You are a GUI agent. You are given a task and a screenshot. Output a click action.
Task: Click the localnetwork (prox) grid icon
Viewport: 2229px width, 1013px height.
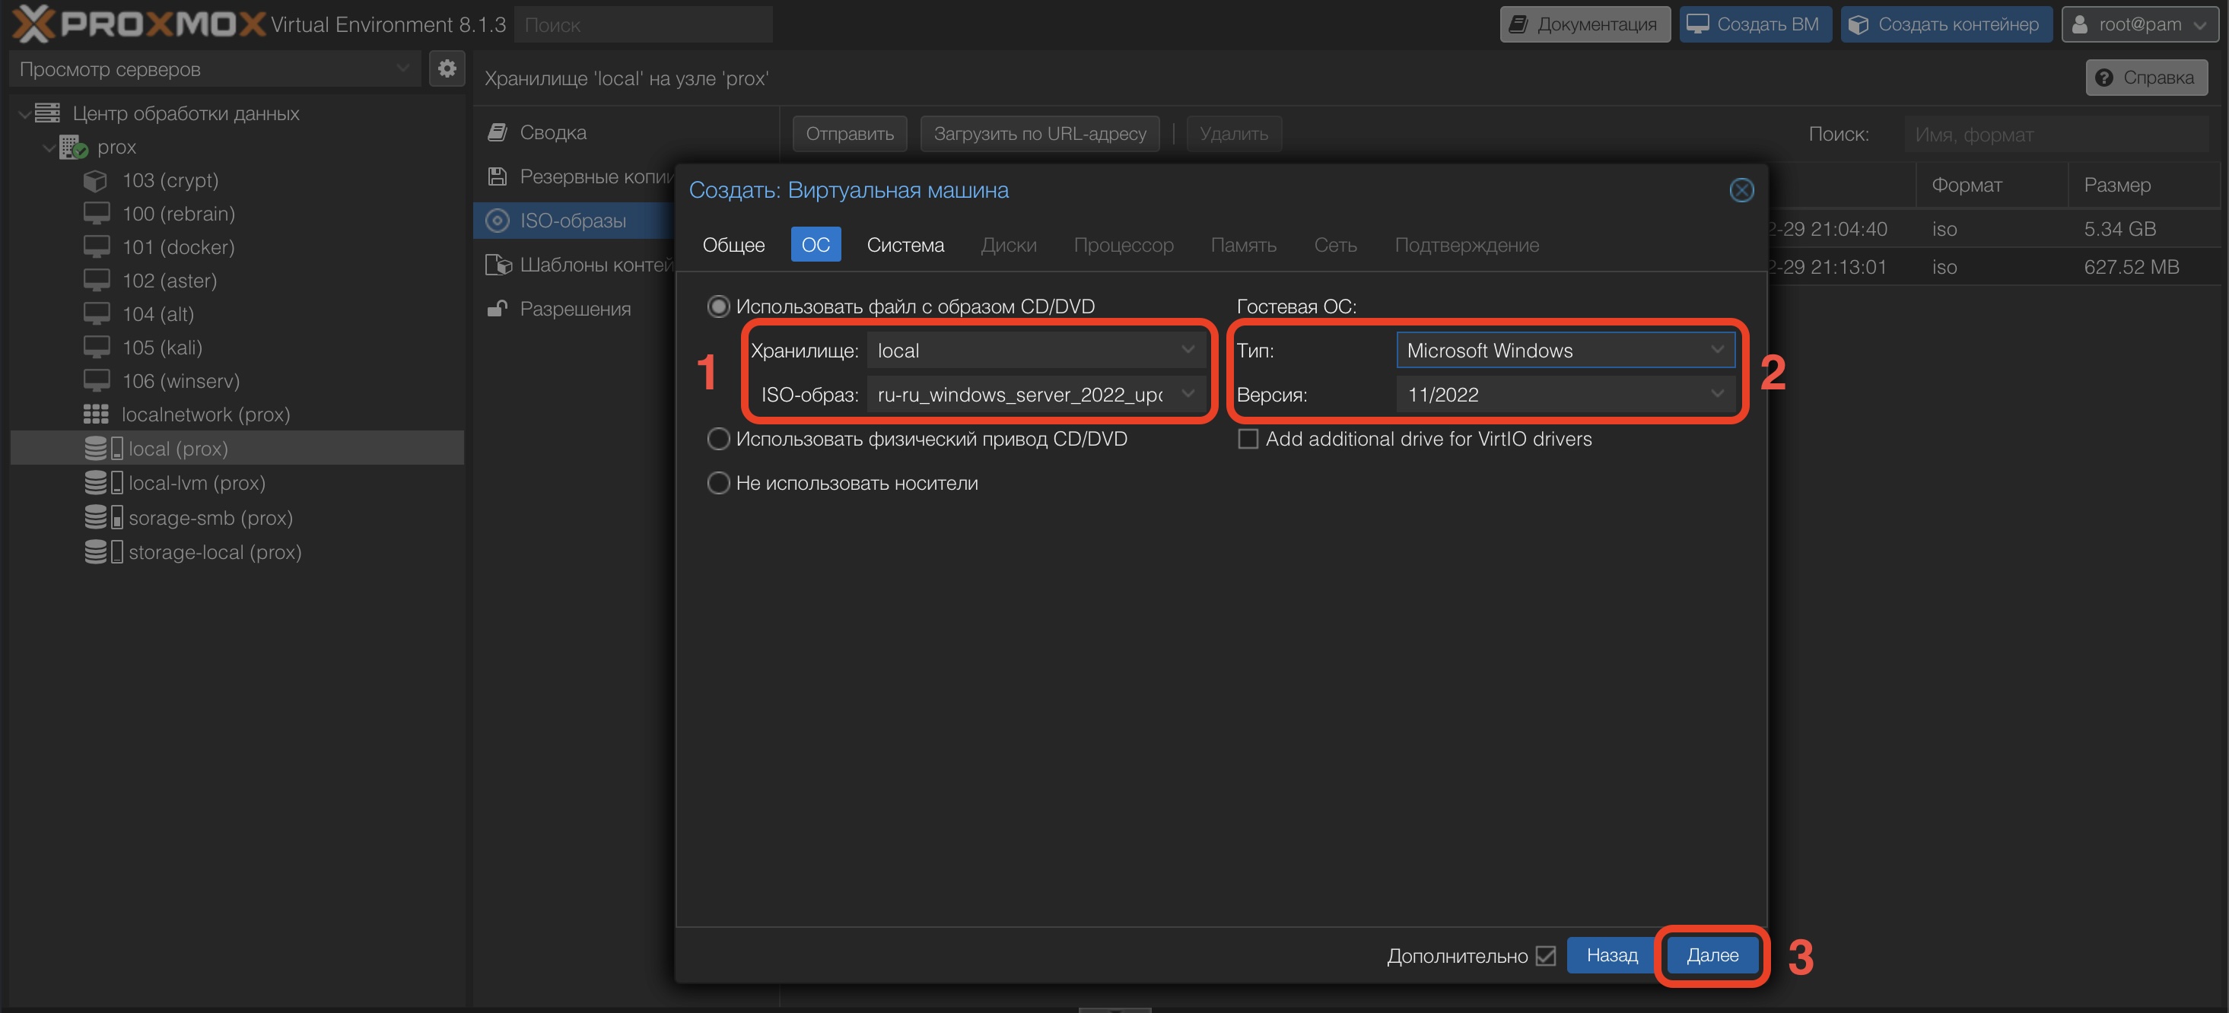coord(95,414)
